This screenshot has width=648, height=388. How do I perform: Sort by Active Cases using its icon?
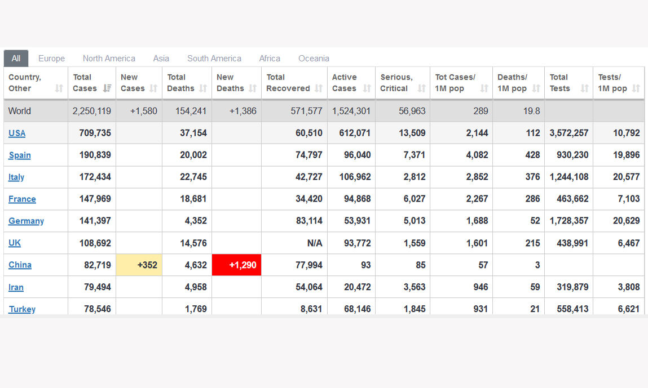[367, 88]
